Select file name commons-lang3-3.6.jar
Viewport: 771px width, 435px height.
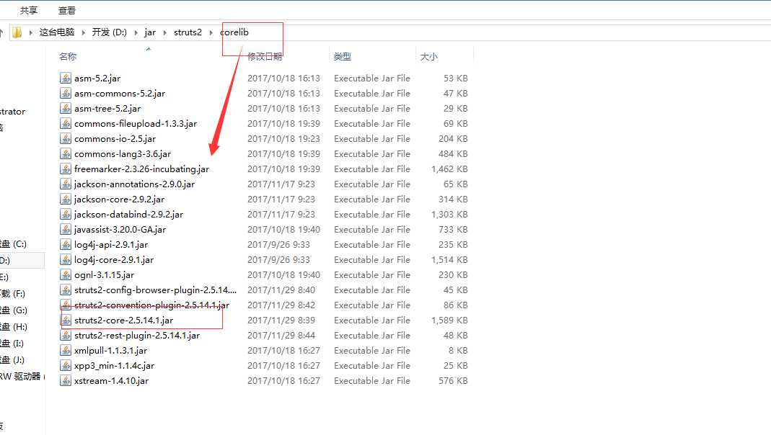(123, 153)
